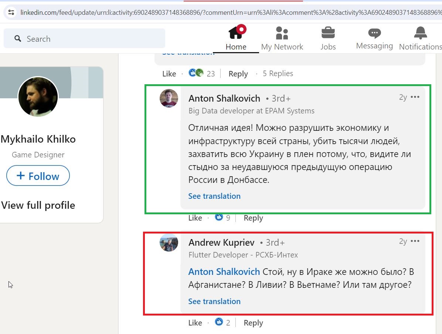Click the Messaging speech bubble icon
The image size is (442, 334).
374,33
